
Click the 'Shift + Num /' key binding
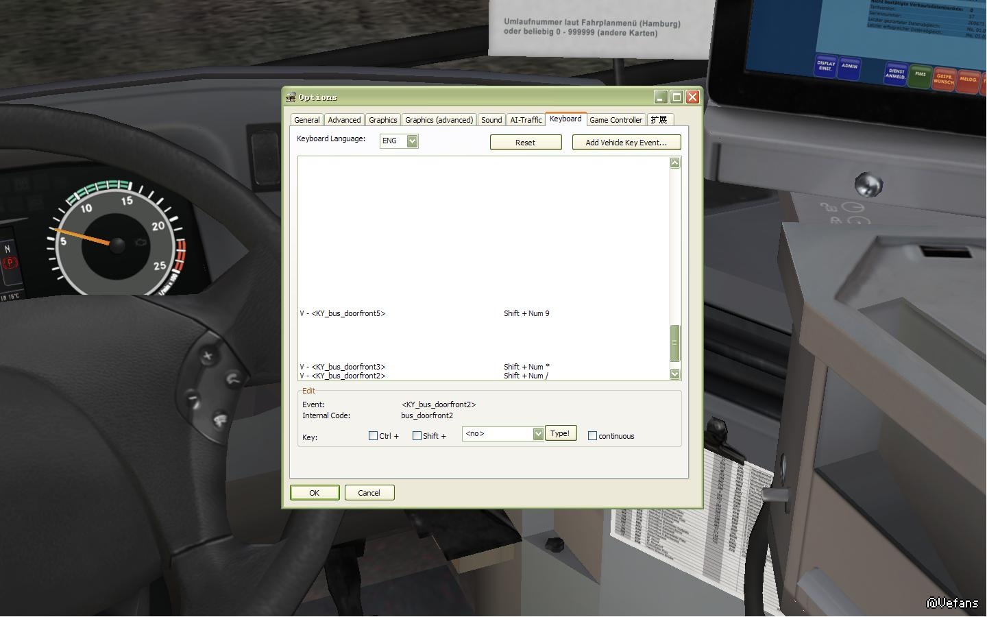526,376
